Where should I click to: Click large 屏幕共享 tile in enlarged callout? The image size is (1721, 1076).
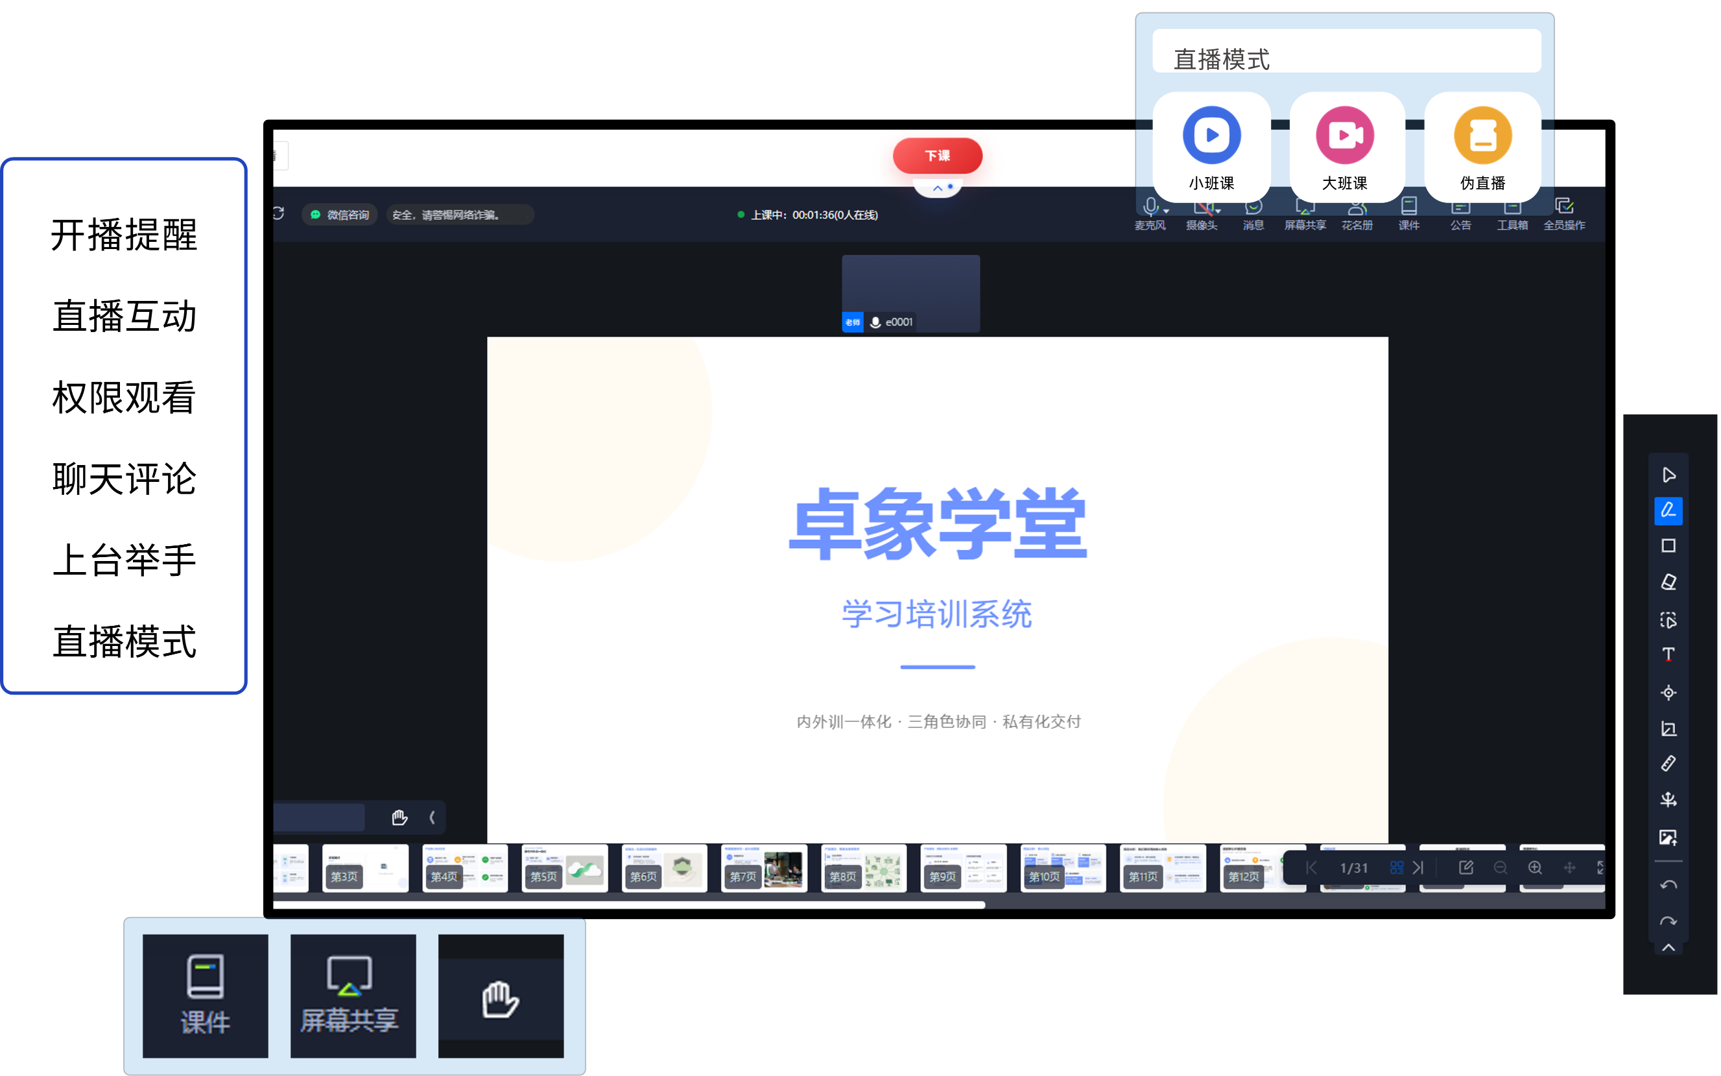pos(352,996)
